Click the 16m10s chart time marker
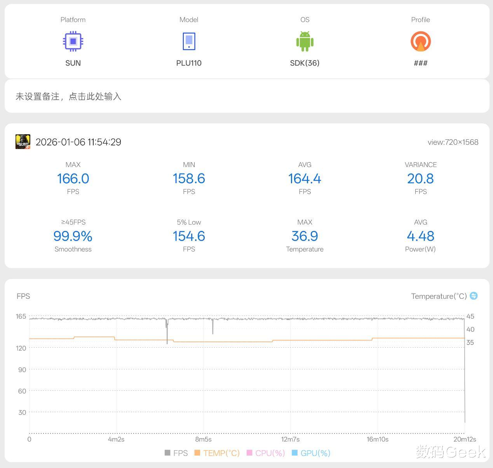 point(378,439)
